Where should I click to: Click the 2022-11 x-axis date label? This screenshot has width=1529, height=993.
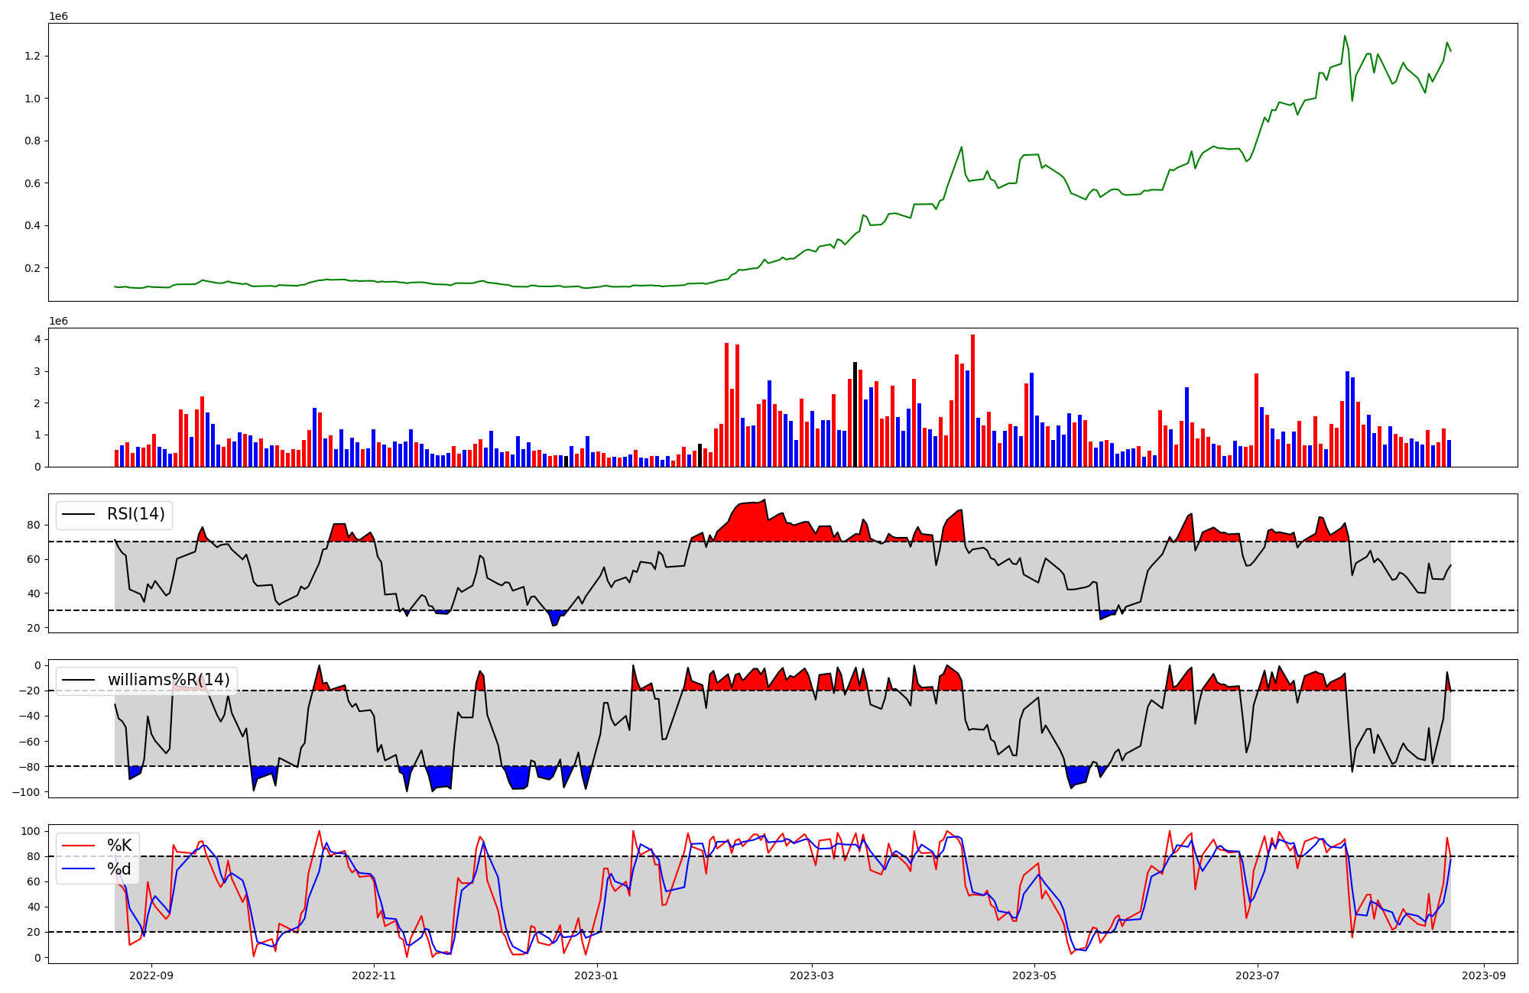pos(374,975)
